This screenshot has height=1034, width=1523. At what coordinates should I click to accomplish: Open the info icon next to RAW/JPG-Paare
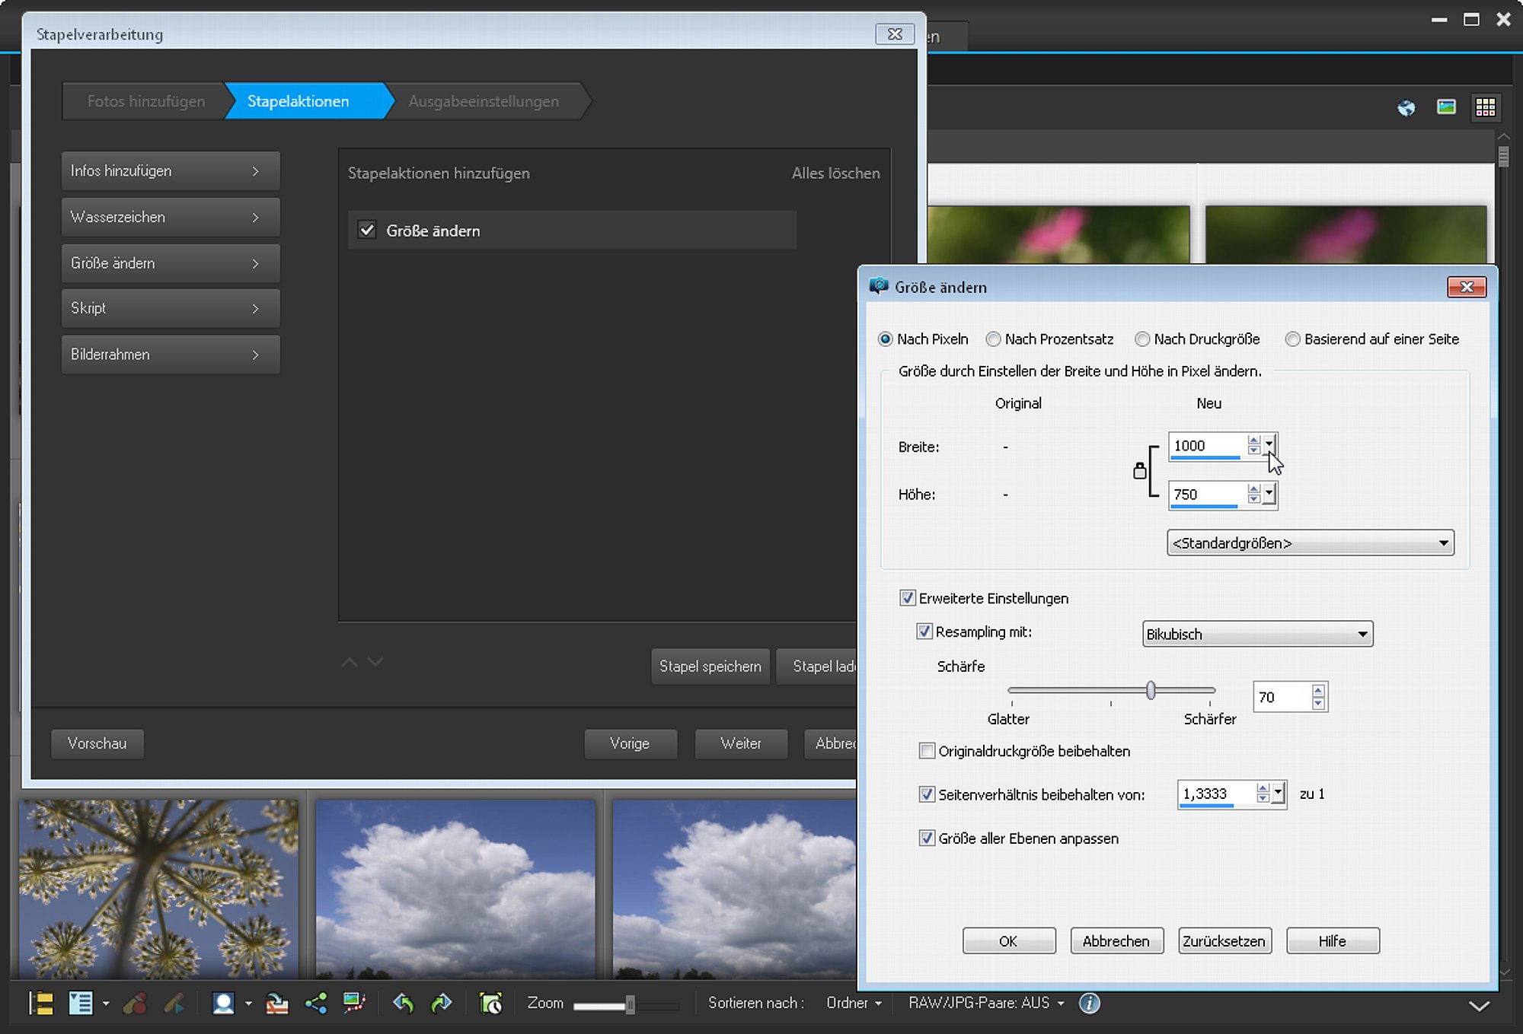point(1090,1004)
